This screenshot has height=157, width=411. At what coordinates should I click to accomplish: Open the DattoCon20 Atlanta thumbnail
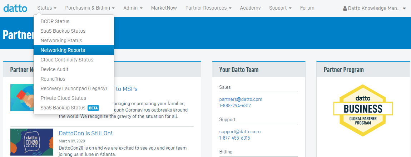click(32, 142)
